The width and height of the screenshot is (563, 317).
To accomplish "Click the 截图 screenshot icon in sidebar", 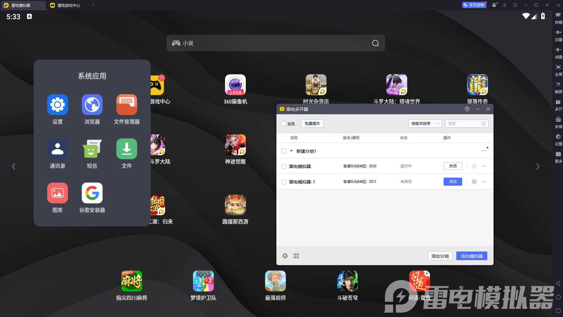I will pos(558,84).
